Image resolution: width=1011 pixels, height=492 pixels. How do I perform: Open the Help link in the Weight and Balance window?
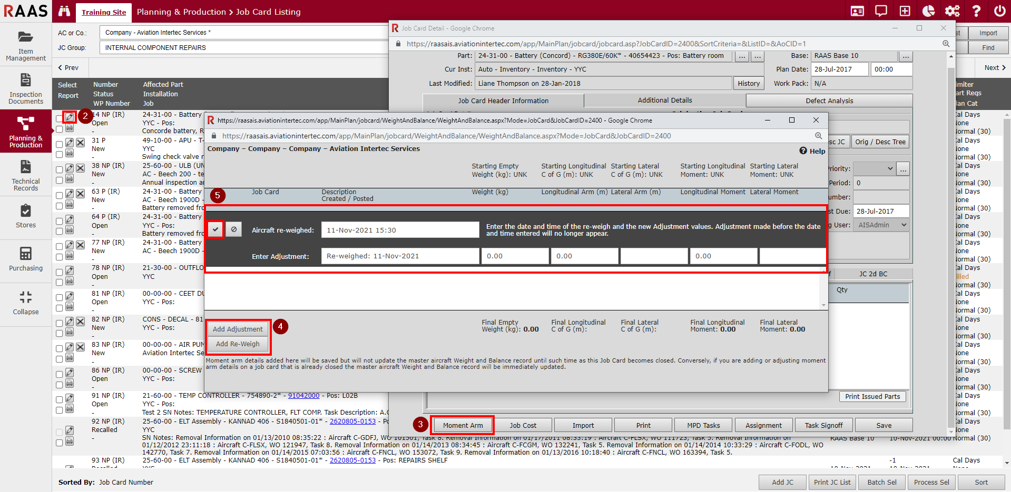[x=812, y=151]
